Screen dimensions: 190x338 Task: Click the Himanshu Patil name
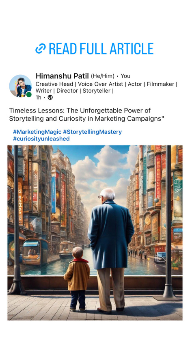point(62,76)
